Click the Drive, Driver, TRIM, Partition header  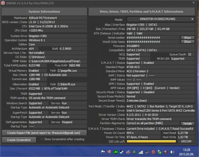point(142,12)
